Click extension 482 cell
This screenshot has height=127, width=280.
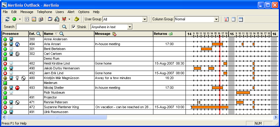(x=36, y=63)
